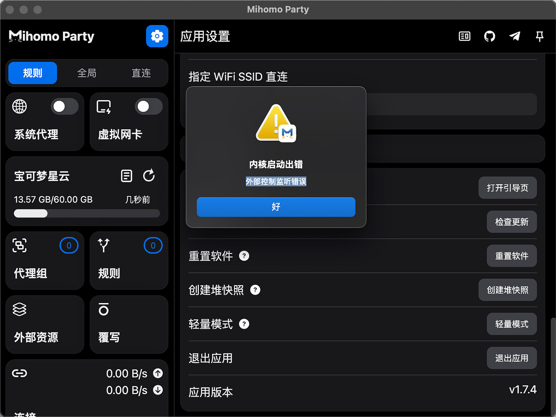Screen dimensions: 556x417
Task: Click the layers icon on 外部资源 card
Action: [x=20, y=309]
